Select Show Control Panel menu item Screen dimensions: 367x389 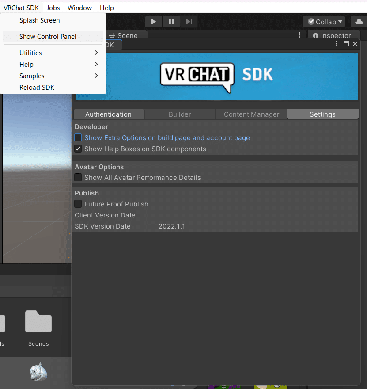coord(53,37)
